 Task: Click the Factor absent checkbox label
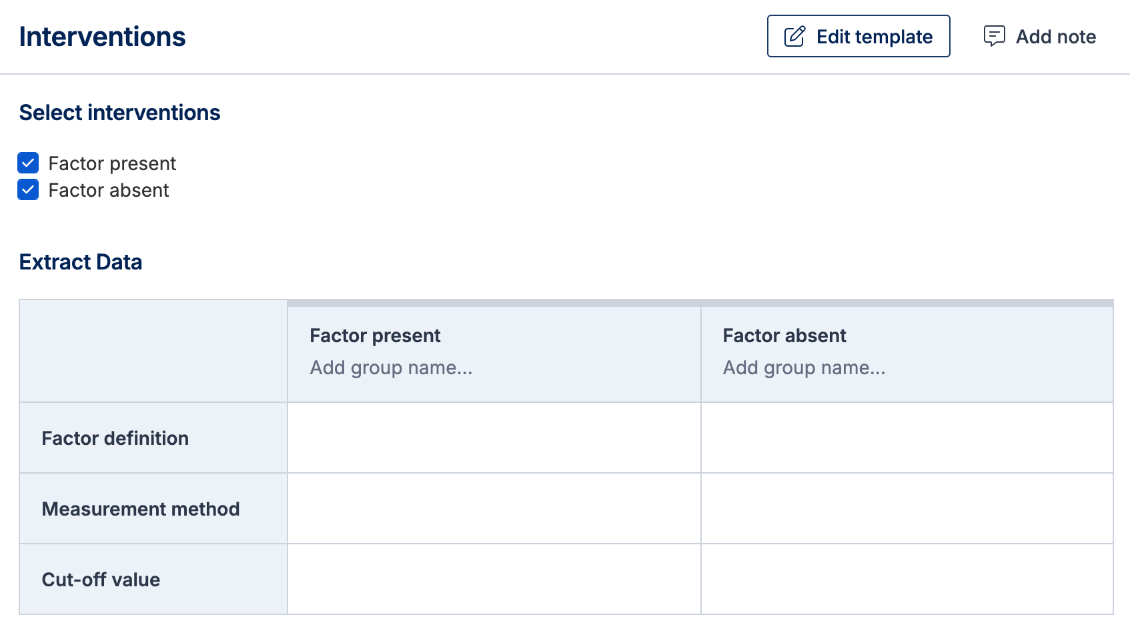click(108, 190)
